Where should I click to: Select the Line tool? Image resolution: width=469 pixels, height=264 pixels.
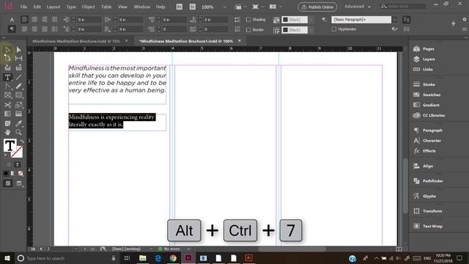(19, 77)
